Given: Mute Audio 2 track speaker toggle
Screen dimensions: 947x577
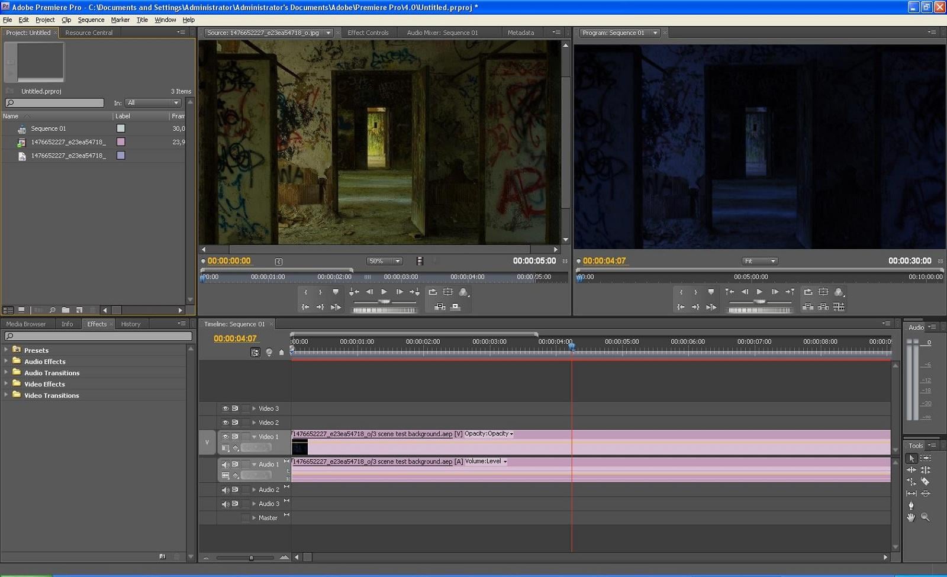Looking at the screenshot, I should [225, 490].
